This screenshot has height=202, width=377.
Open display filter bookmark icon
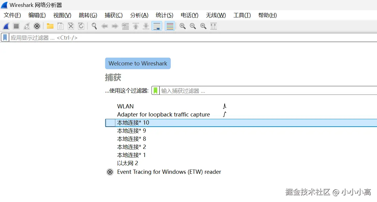(5, 38)
